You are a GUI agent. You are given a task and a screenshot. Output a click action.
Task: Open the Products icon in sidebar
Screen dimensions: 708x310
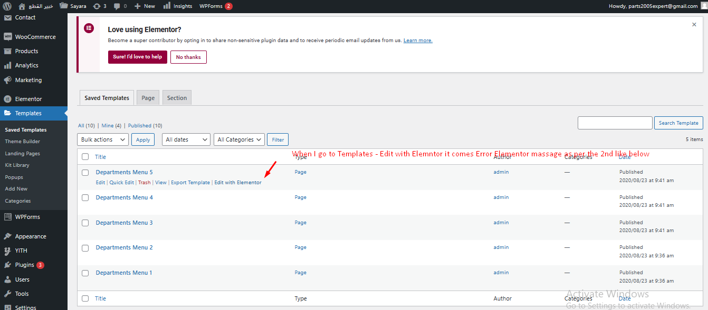click(x=7, y=51)
